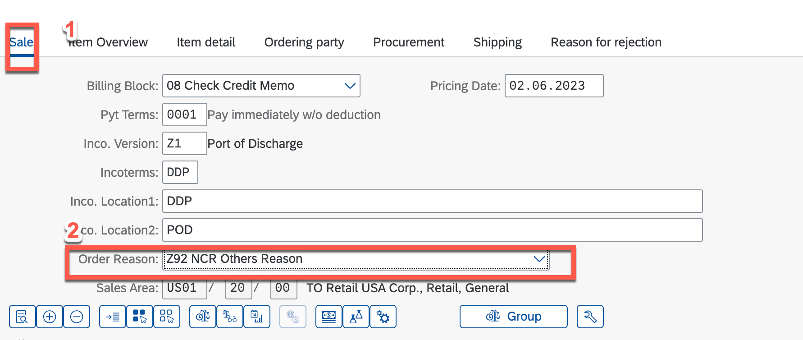Click the calendar with bar chart icon
Screen dimensions: 803x340
click(257, 317)
